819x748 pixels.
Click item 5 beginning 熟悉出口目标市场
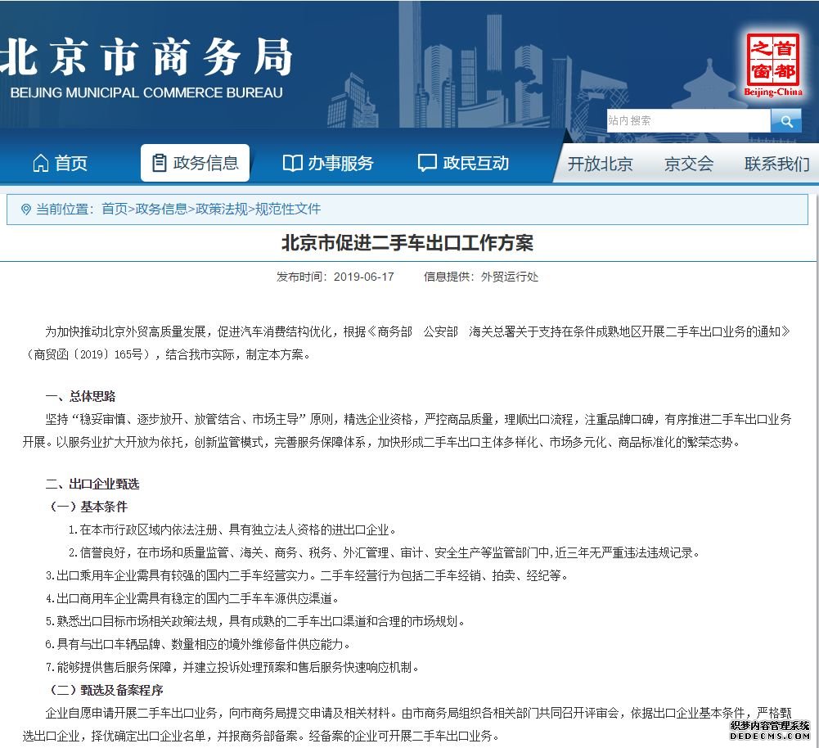pyautogui.click(x=255, y=622)
